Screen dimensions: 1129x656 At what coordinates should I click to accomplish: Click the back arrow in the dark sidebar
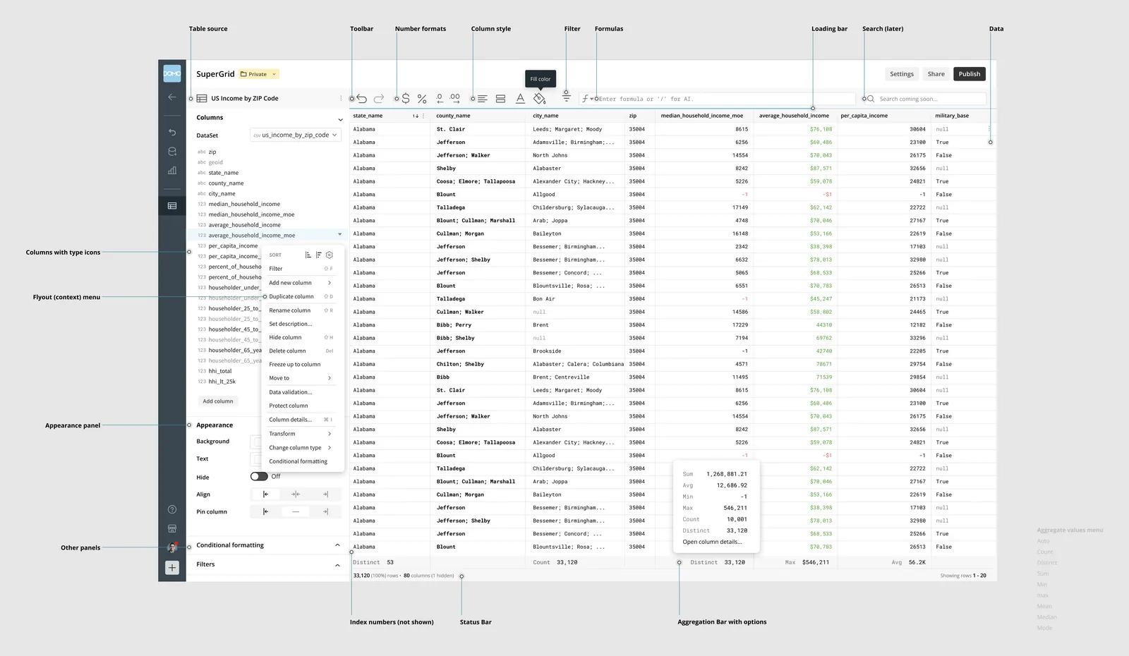pos(172,97)
